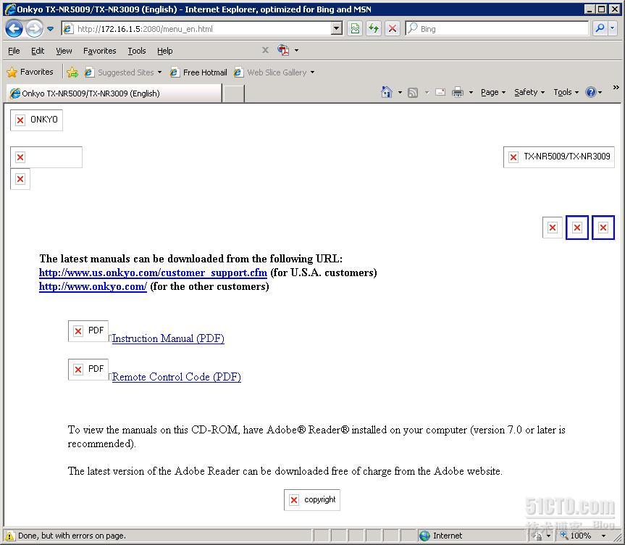Expand the Adobe PDF toolbar dropdown arrow

click(296, 50)
